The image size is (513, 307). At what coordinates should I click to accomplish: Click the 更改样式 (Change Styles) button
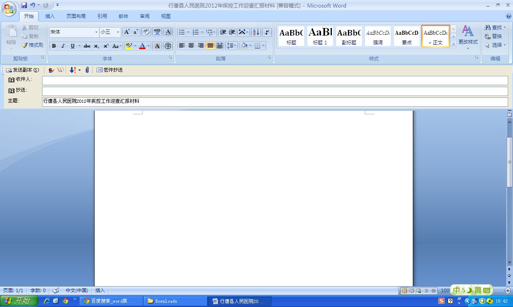[x=468, y=37]
